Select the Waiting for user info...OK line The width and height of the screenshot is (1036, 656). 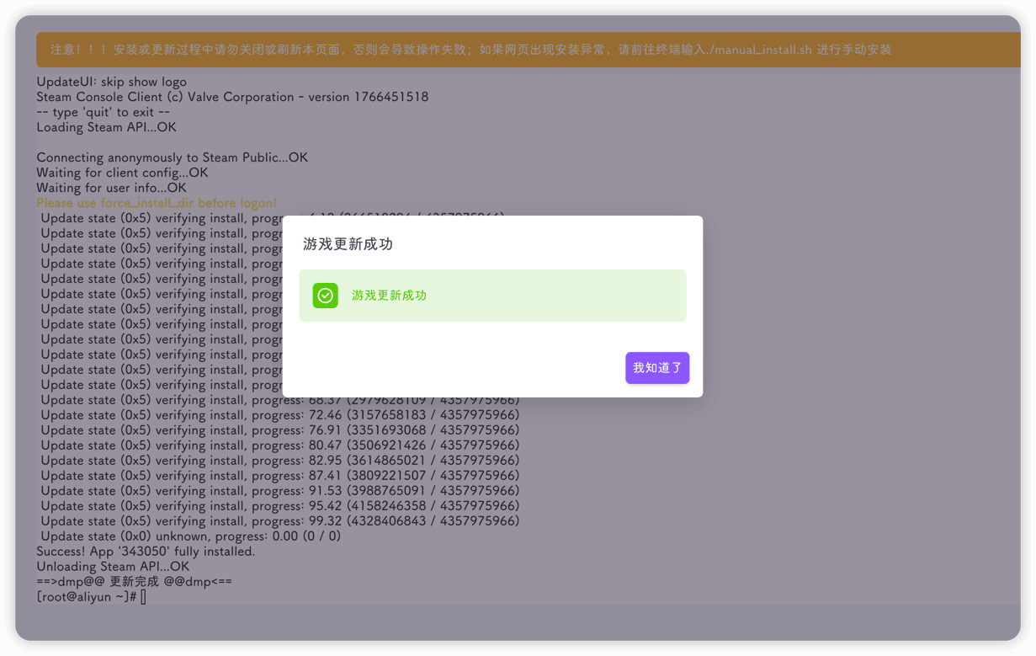[x=112, y=187]
